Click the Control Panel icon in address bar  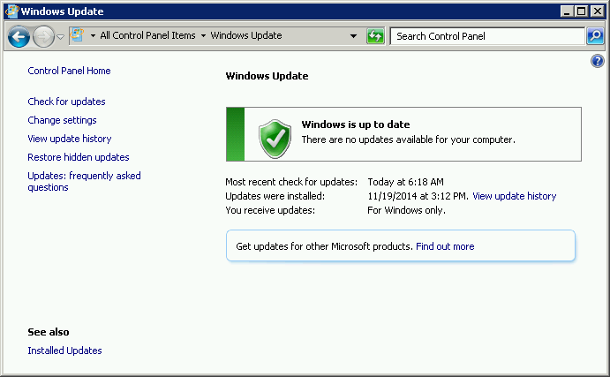pyautogui.click(x=78, y=36)
